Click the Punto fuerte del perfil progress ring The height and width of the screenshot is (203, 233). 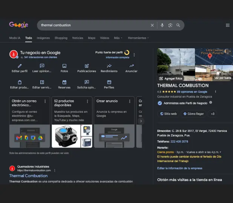point(127,53)
